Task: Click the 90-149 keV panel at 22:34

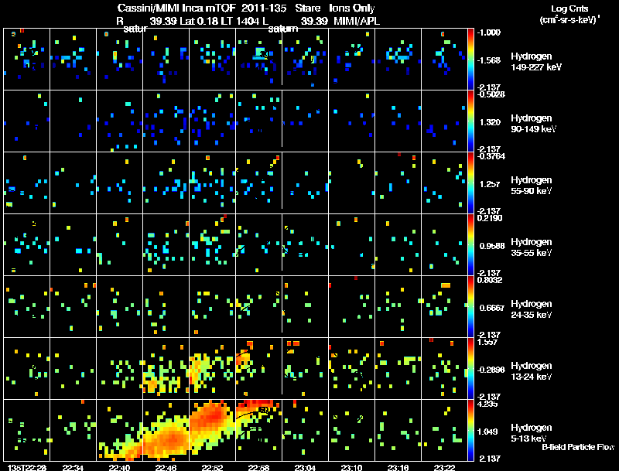Action: [x=73, y=121]
